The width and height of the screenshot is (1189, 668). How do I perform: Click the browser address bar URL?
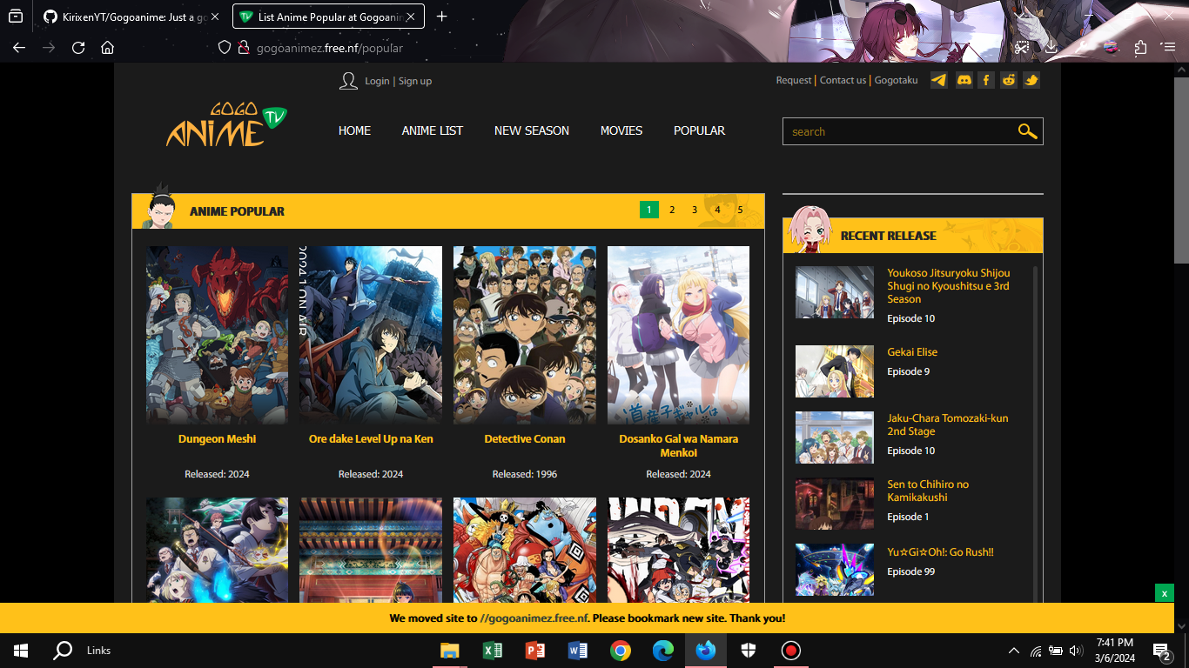coord(330,48)
